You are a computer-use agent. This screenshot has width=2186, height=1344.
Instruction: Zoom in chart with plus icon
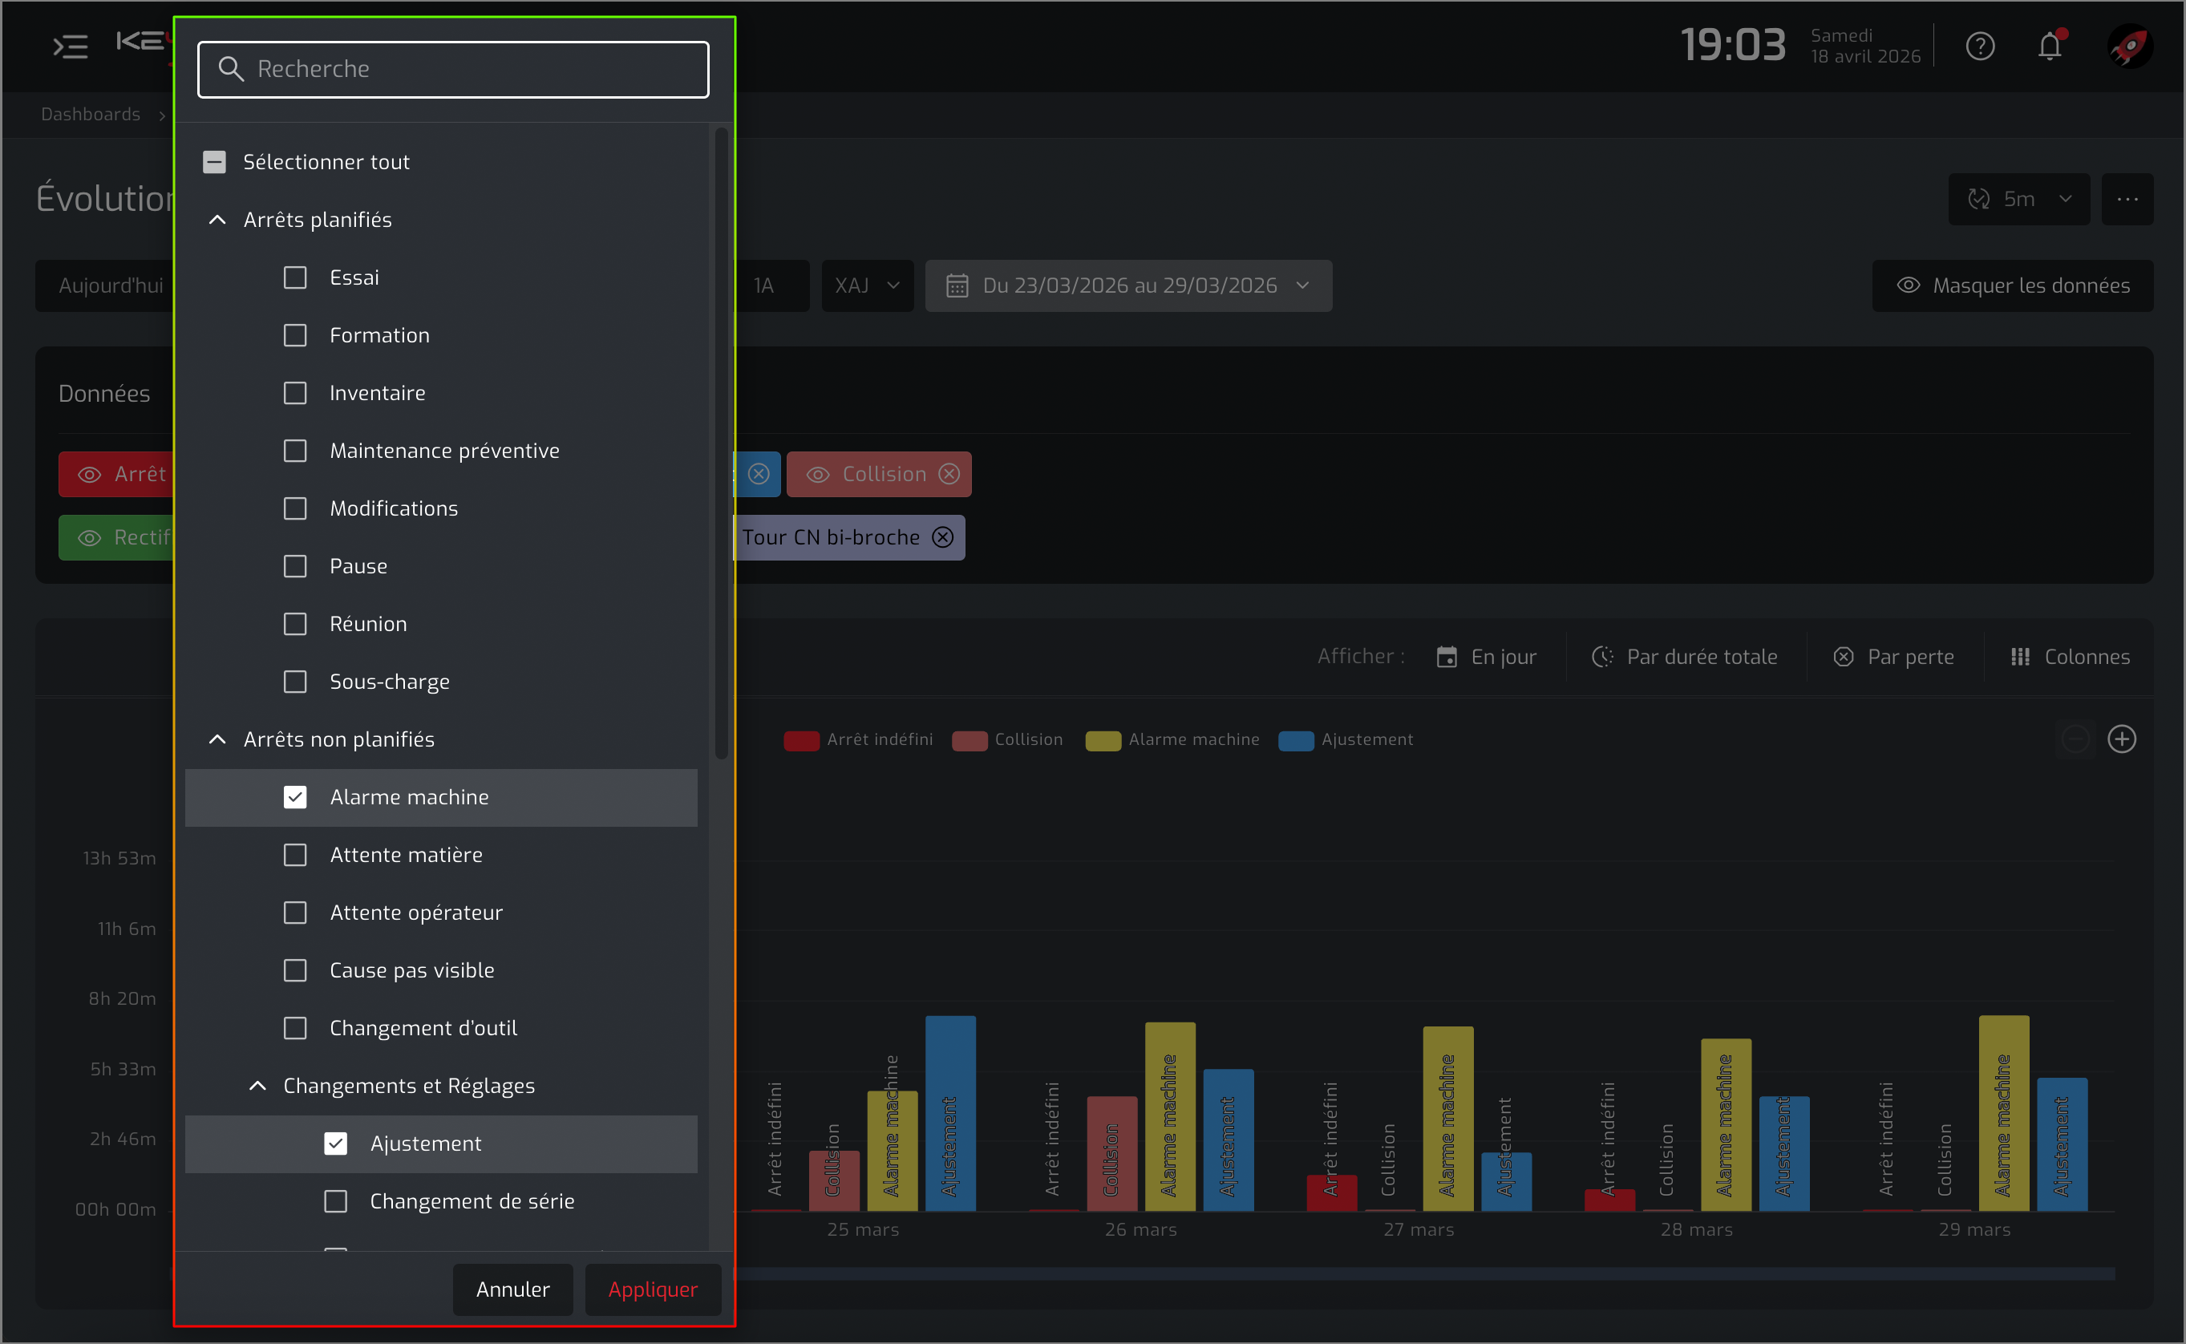click(x=2122, y=739)
